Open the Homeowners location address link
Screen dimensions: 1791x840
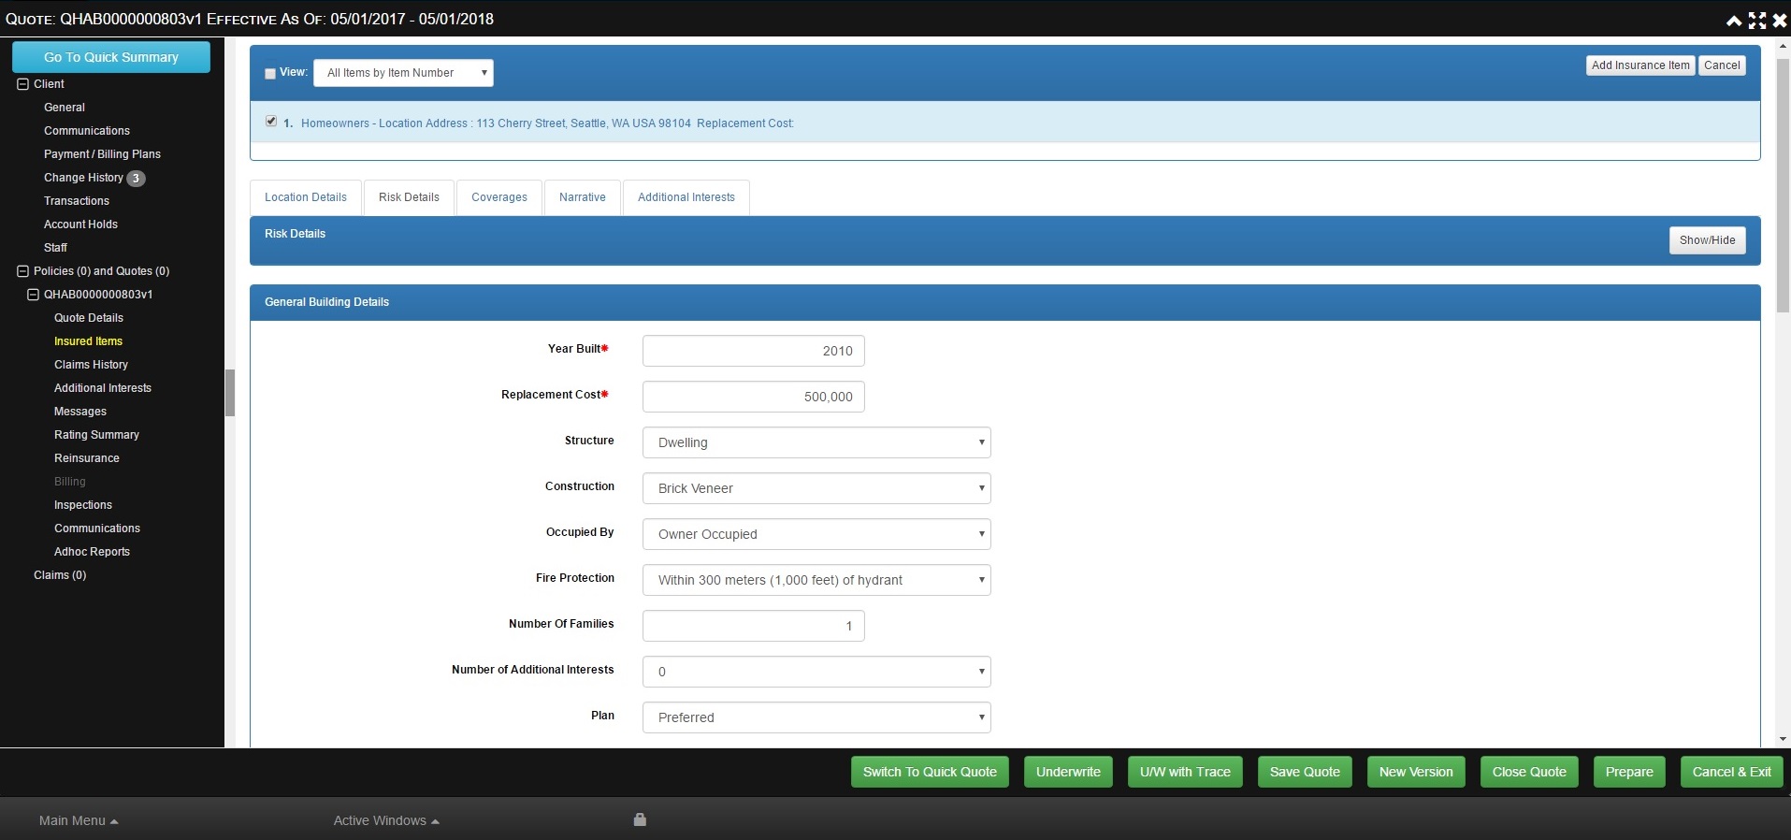pos(547,123)
